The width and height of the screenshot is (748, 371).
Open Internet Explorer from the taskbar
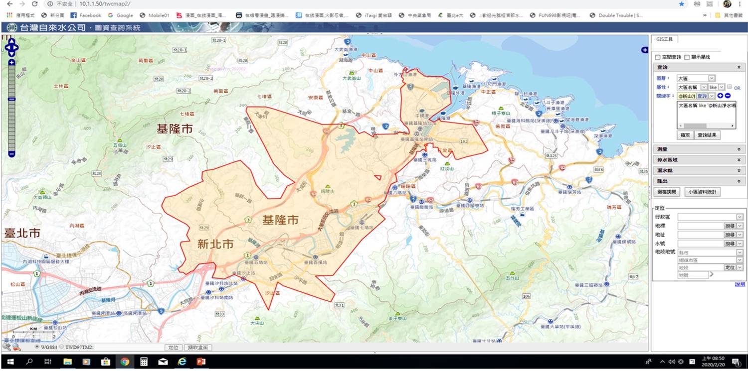point(182,362)
